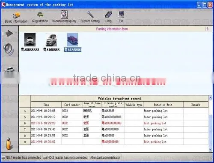This screenshot has height=163, width=214.
Task: Click the sidebar speaker sound icon
Action: tap(8, 49)
